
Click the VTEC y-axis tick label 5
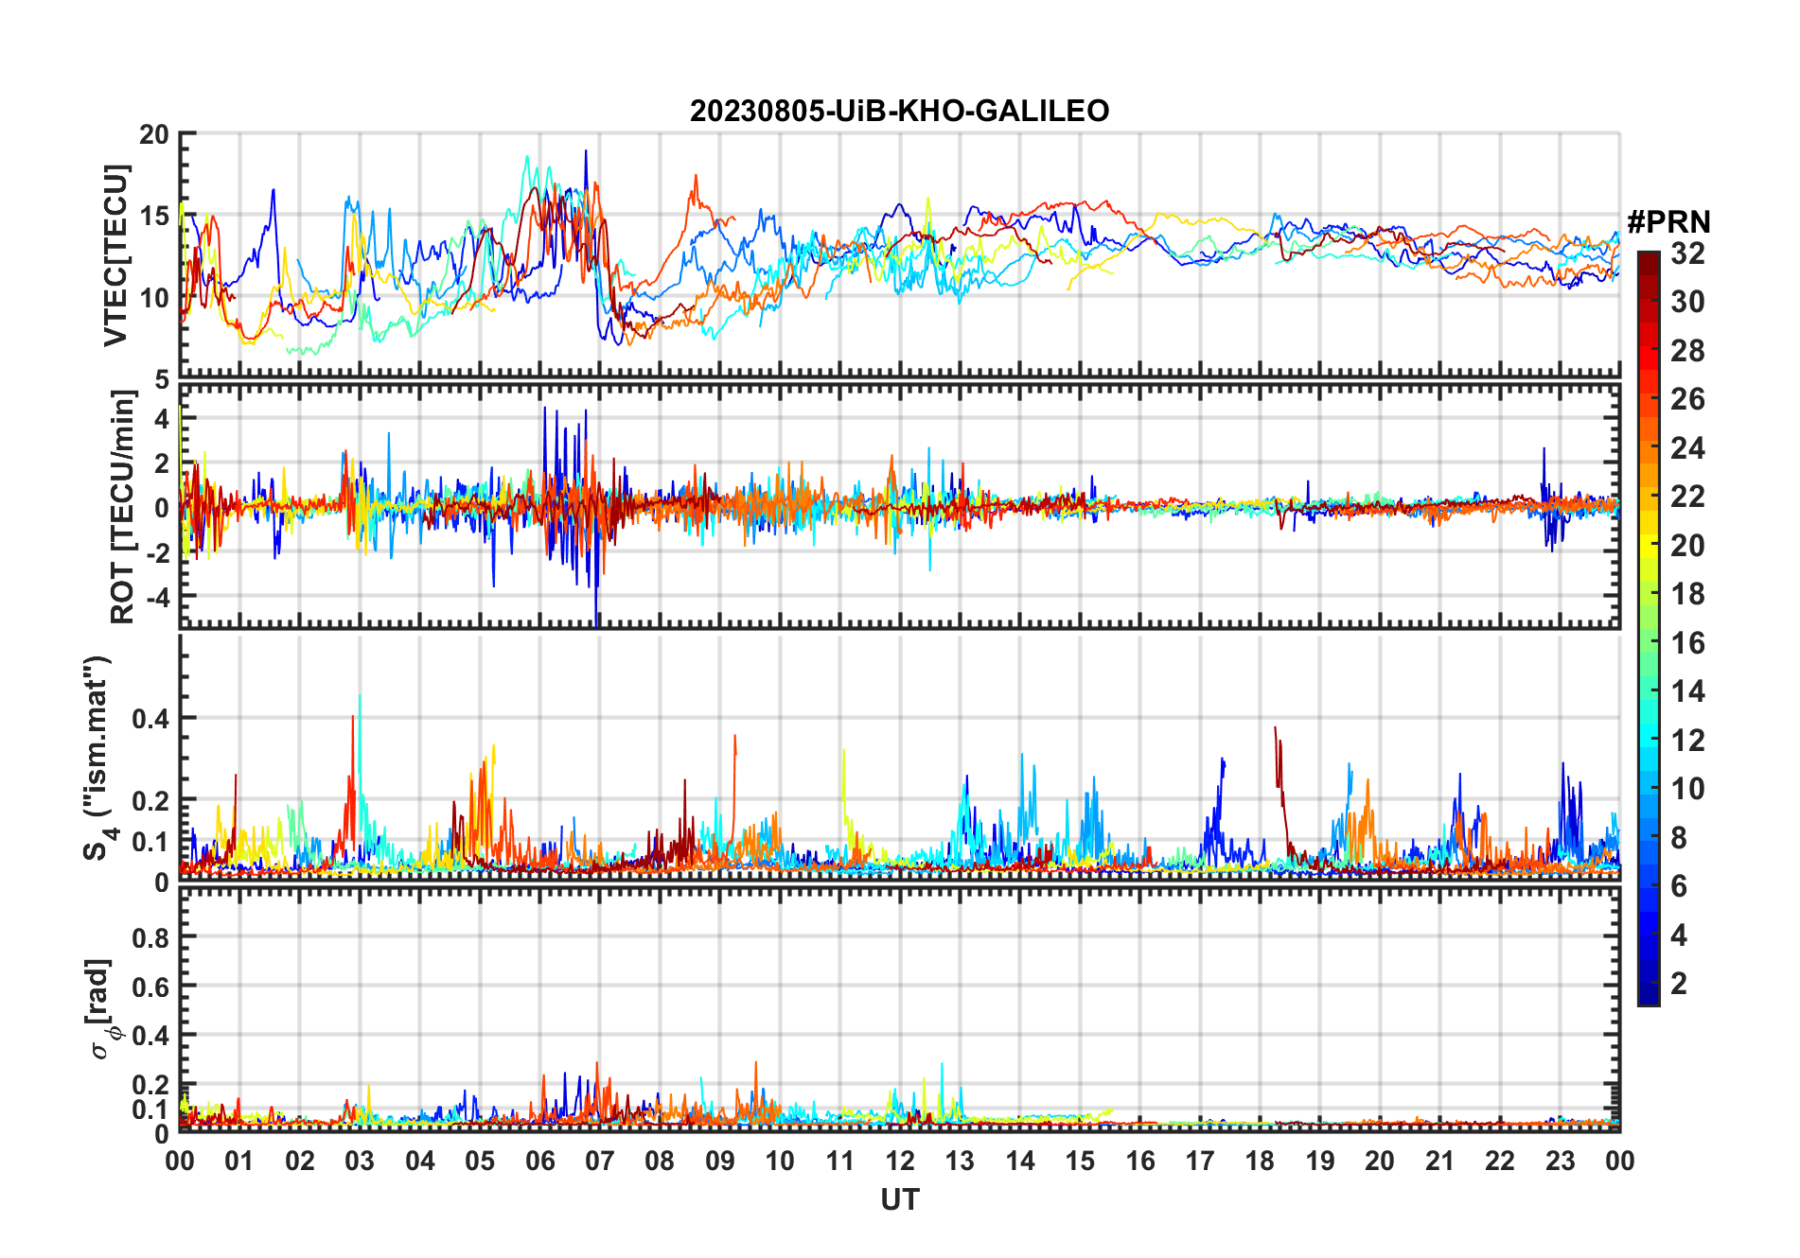pos(162,379)
